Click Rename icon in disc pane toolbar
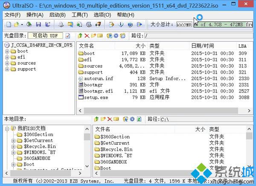256x186 pixels. pos(100,35)
